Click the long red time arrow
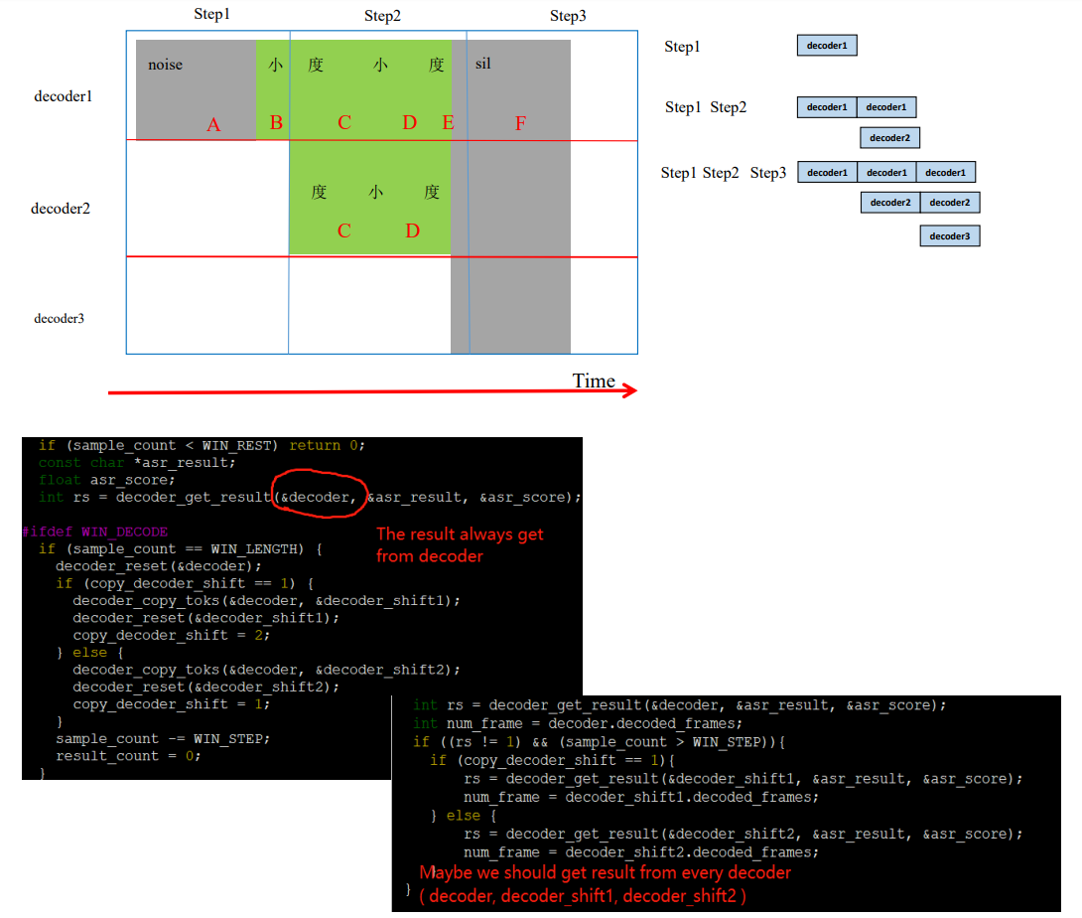1082x918 pixels. pos(371,392)
